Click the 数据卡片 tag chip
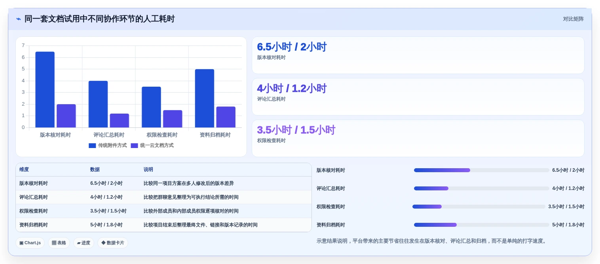This screenshot has width=600, height=264. (x=113, y=243)
